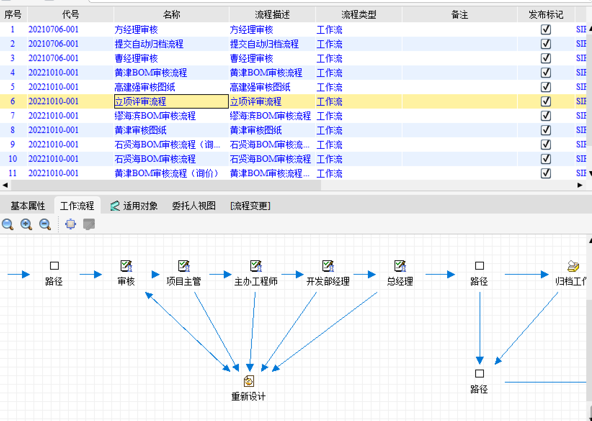The image size is (592, 421).
Task: Toggle 发布标记 checkbox for 高建强审核图纸
Action: [546, 87]
